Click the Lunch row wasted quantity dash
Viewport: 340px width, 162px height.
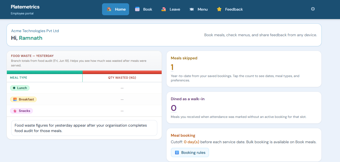tap(122, 88)
